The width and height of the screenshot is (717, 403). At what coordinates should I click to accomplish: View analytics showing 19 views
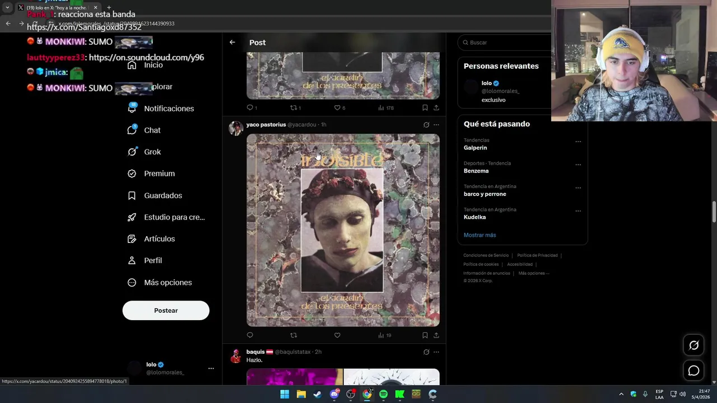coord(384,335)
